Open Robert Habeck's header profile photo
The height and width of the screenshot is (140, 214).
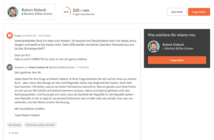click(x=13, y=12)
